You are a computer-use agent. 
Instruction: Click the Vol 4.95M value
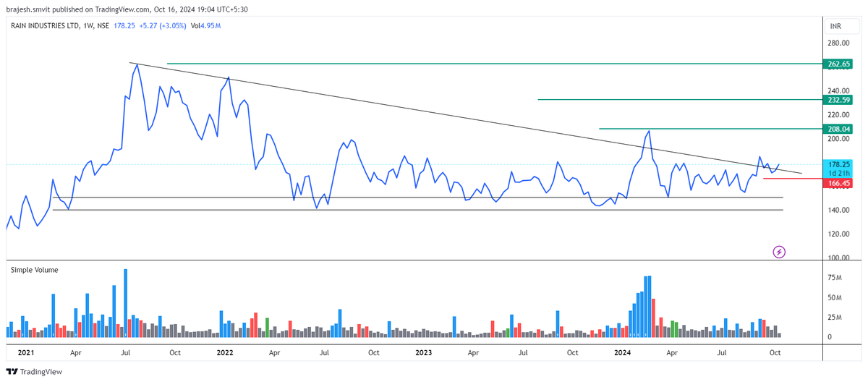click(205, 26)
